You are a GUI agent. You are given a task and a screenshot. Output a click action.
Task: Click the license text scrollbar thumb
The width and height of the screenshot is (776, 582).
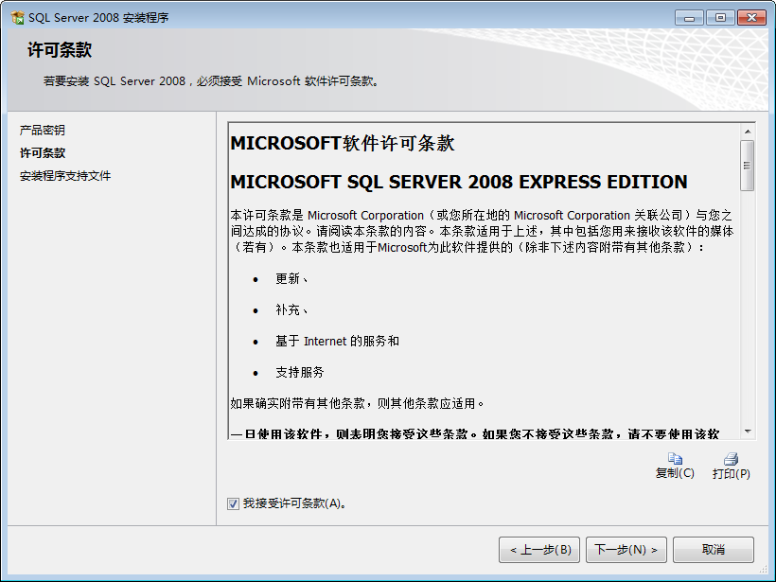tap(748, 166)
